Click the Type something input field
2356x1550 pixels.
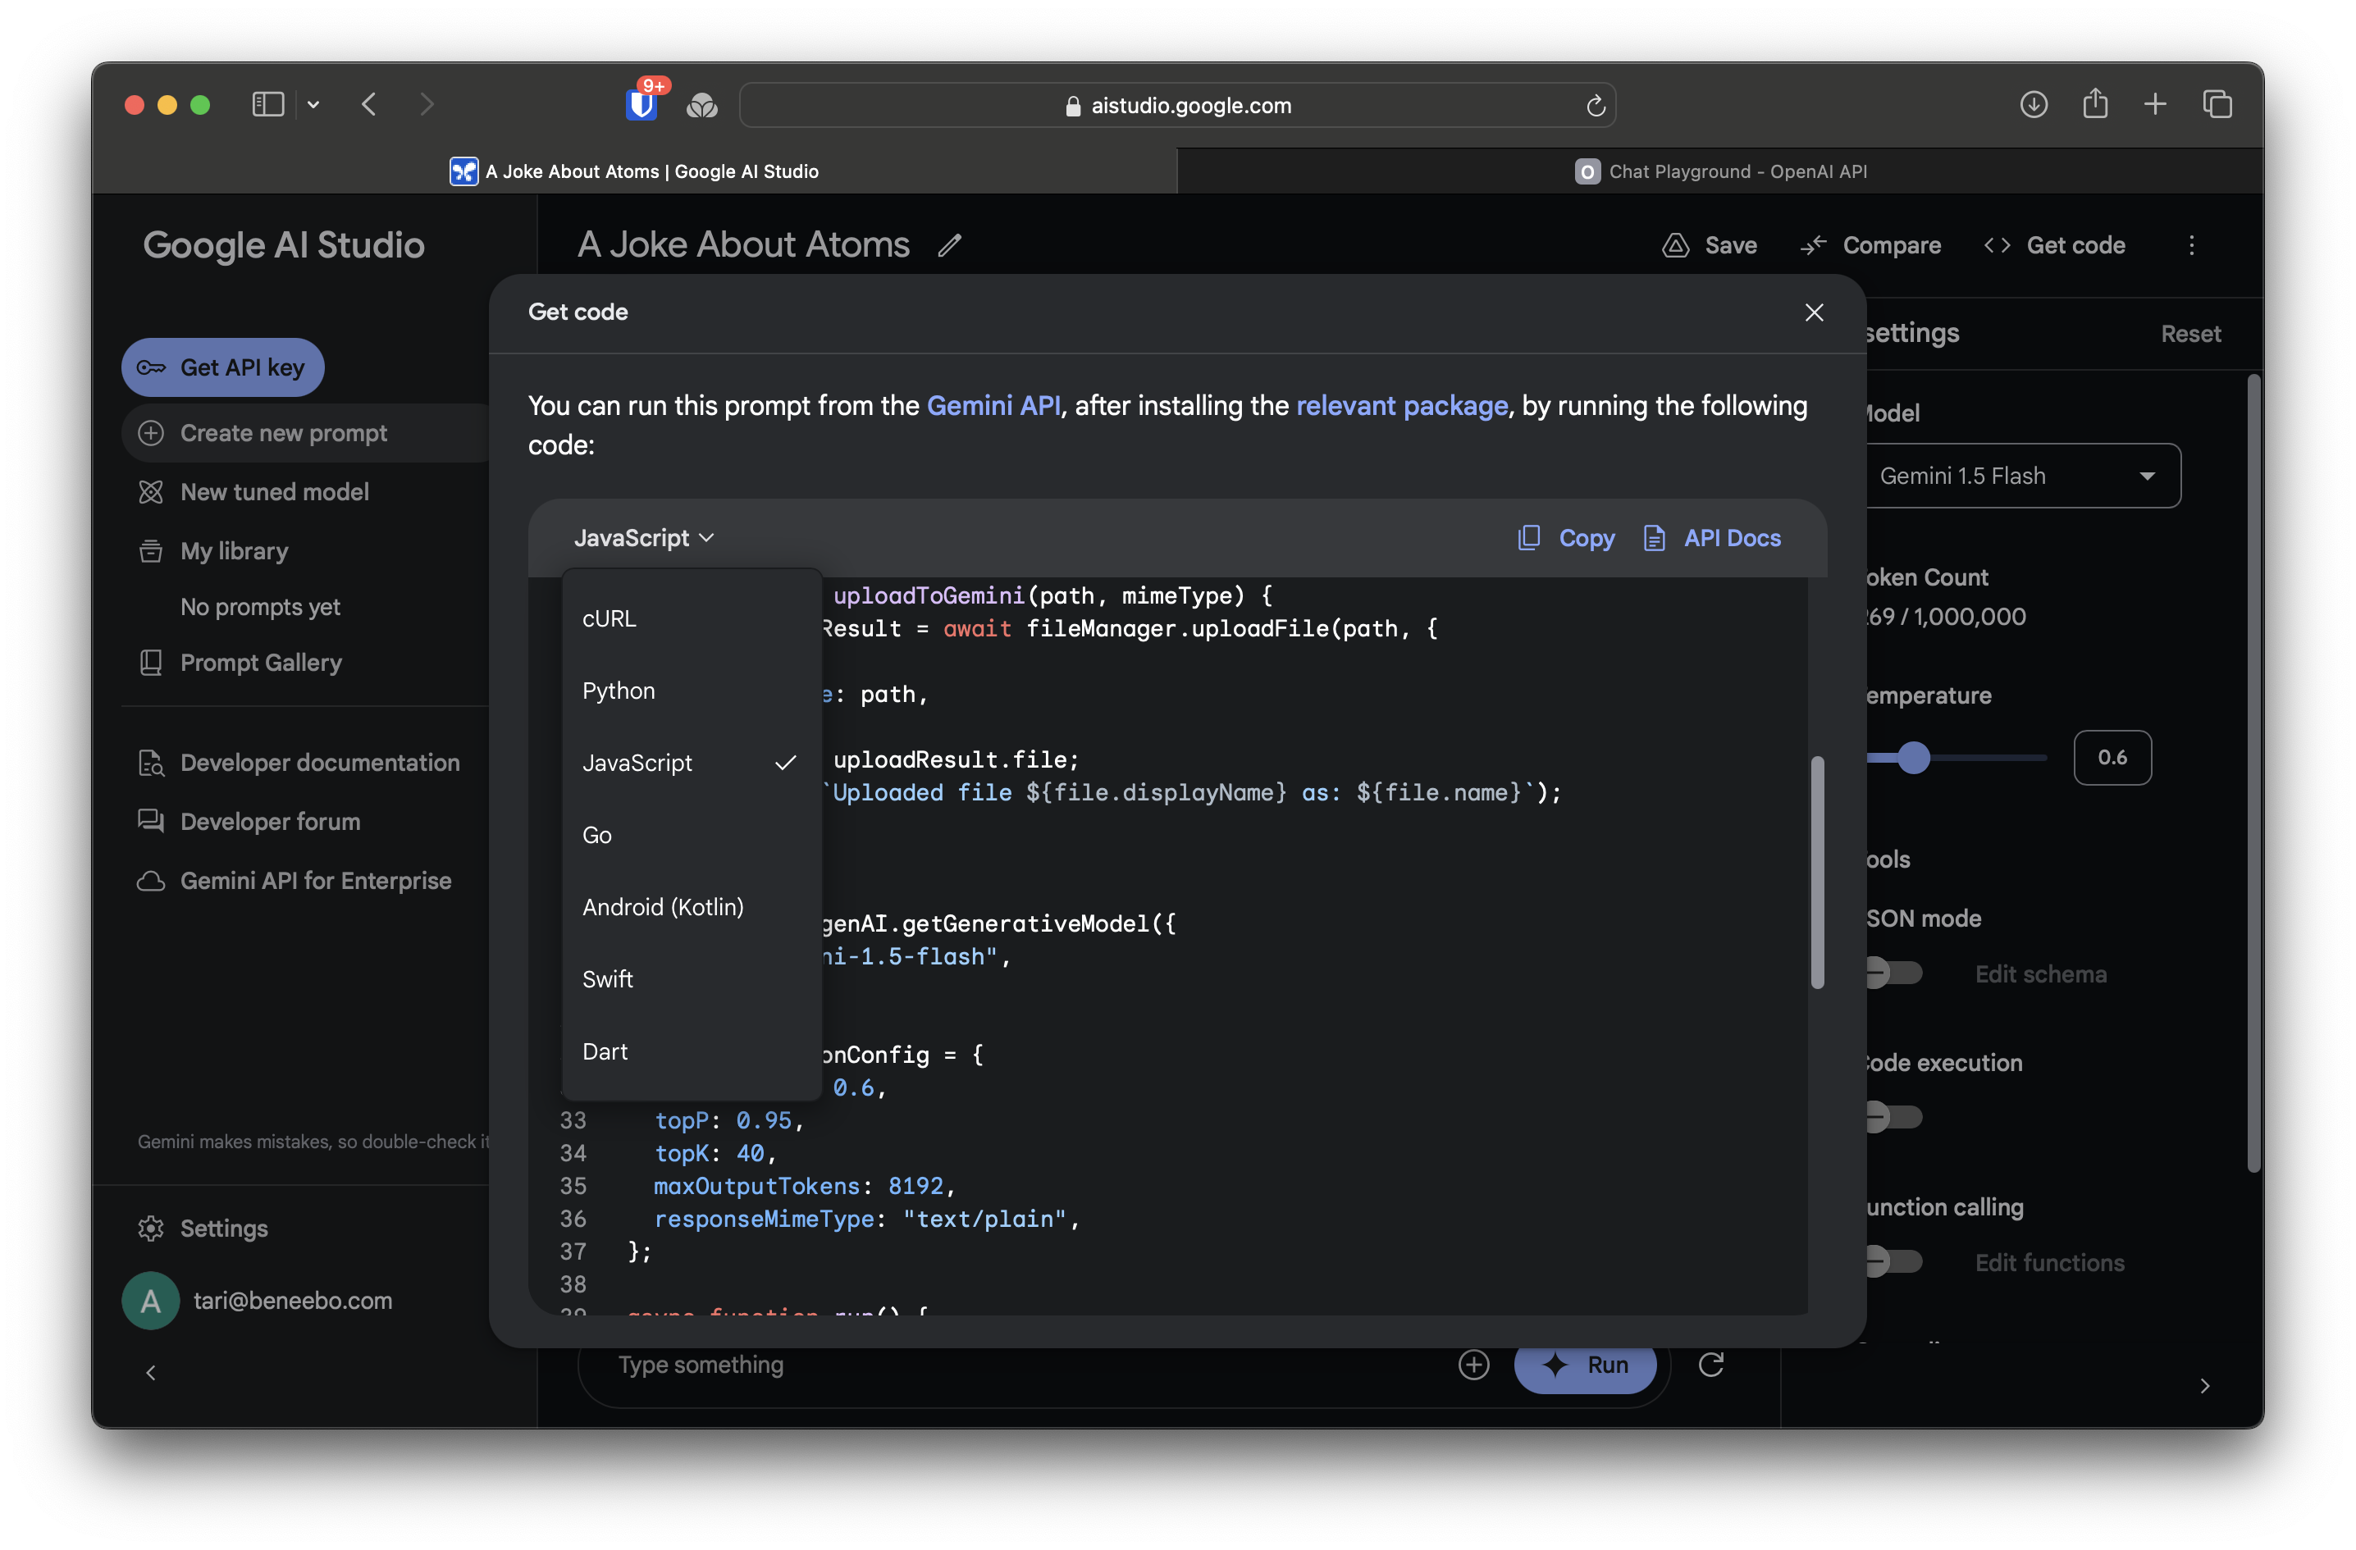click(x=1020, y=1365)
